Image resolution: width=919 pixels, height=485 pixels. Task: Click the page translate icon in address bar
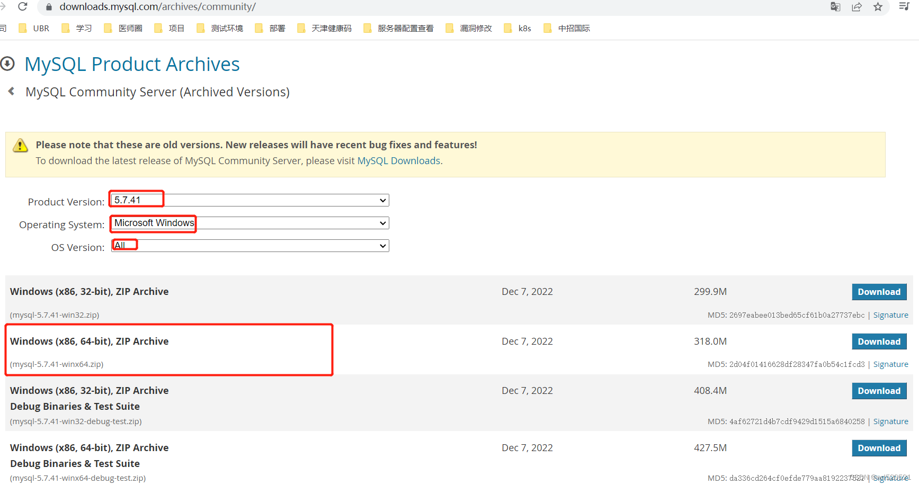coord(835,7)
